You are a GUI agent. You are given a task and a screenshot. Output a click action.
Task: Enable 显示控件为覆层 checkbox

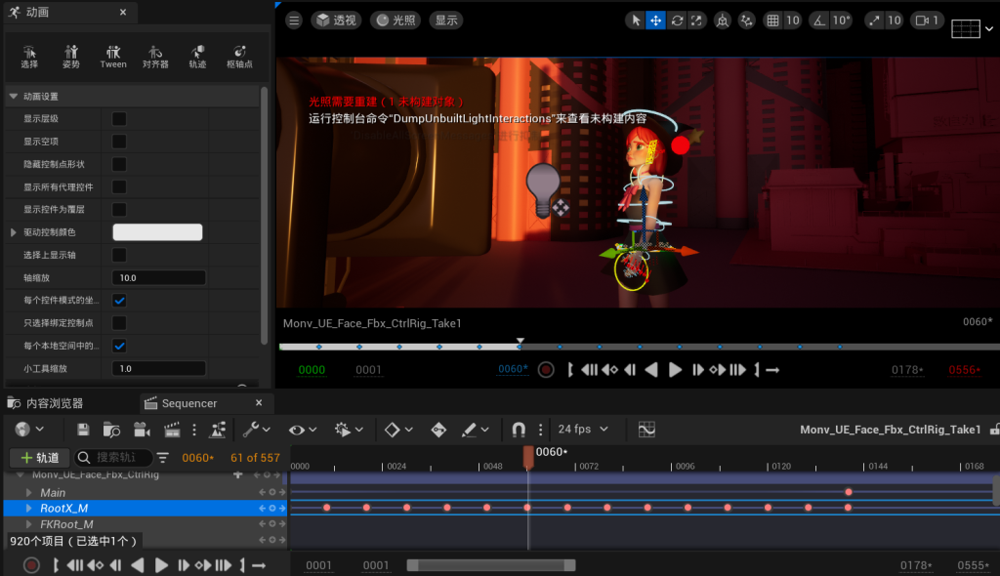[119, 209]
